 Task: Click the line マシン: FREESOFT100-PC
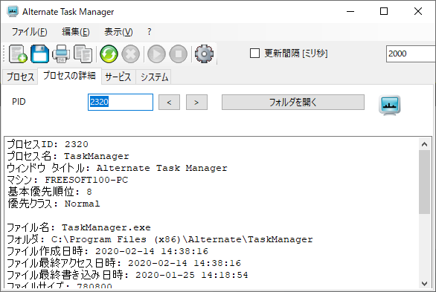67,180
